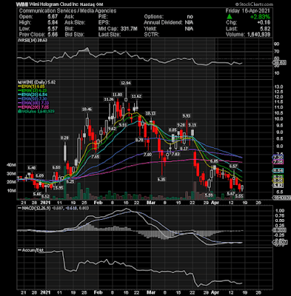291x296 pixels.
Task: Click the 5.59 low price label
Action: click(x=209, y=195)
